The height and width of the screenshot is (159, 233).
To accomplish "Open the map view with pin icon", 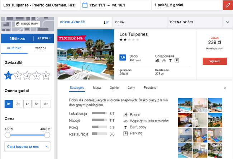I will (27, 24).
